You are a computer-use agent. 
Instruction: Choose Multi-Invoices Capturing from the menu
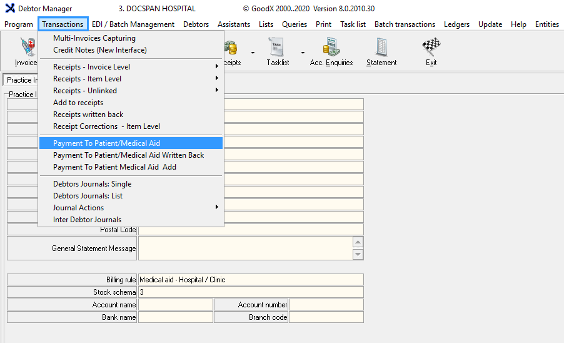pos(94,38)
